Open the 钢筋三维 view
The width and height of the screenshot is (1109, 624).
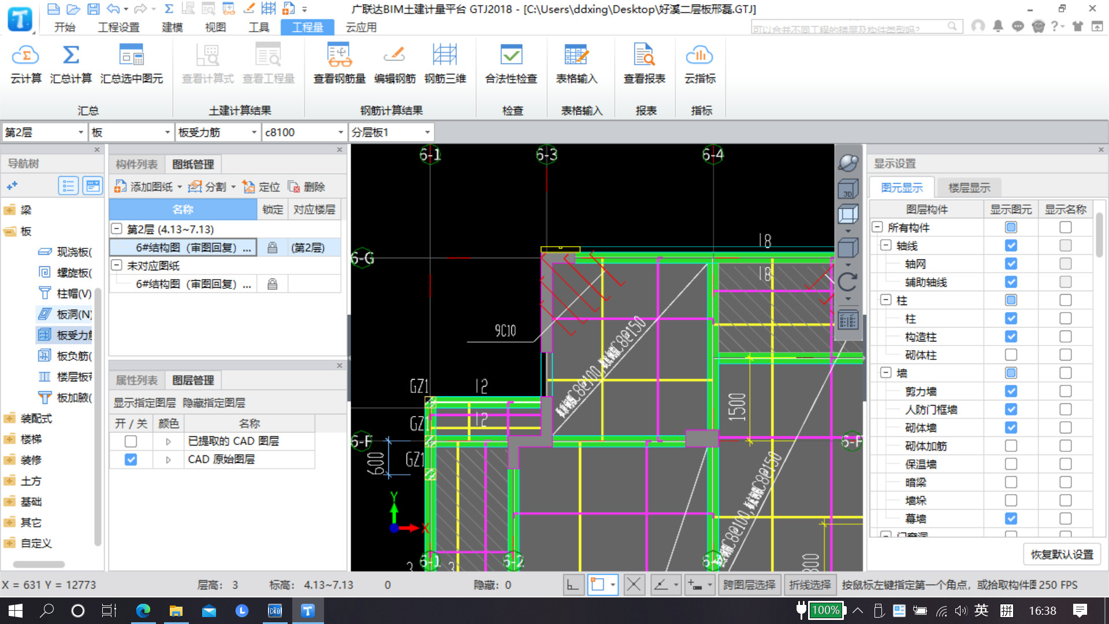[x=445, y=64]
